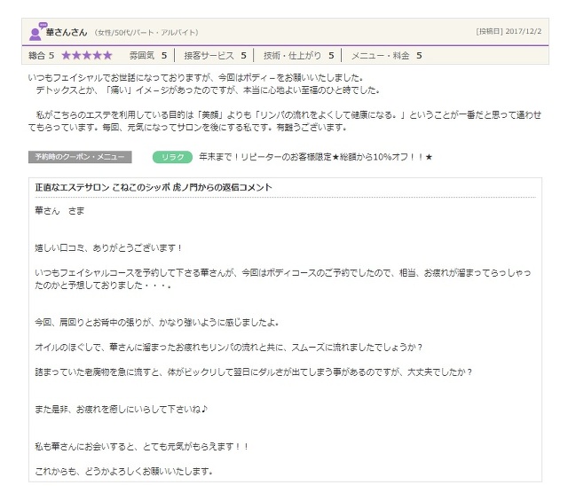Click the year-end 10% off coupon text
Screen dimensions: 568x493
point(315,157)
